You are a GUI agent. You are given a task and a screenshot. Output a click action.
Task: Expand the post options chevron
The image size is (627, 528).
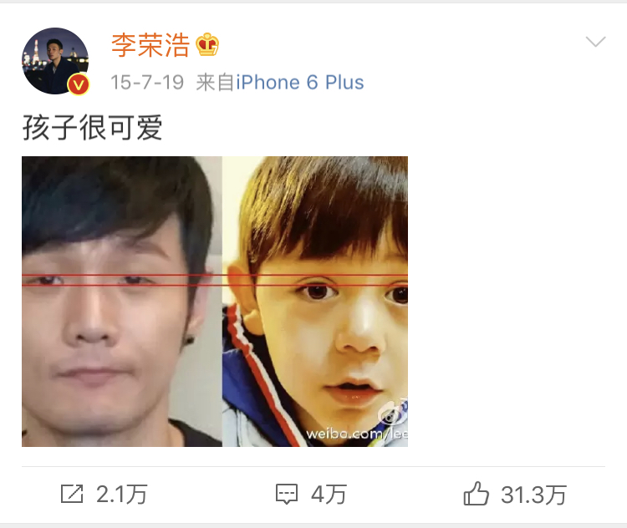click(595, 42)
